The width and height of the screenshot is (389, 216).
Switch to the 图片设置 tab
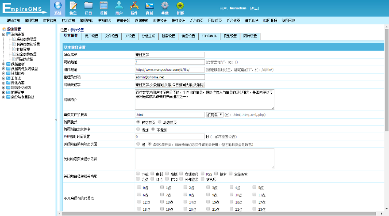pyautogui.click(x=250, y=36)
